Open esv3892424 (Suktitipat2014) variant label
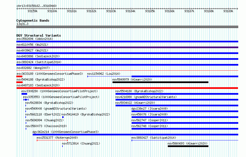Viewport: 246px width, 157px height. [x=39, y=62]
